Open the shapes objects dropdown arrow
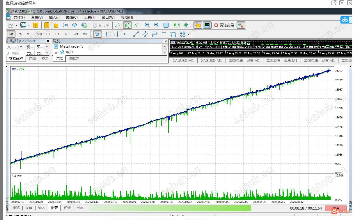This screenshot has height=220, width=353. (189, 34)
